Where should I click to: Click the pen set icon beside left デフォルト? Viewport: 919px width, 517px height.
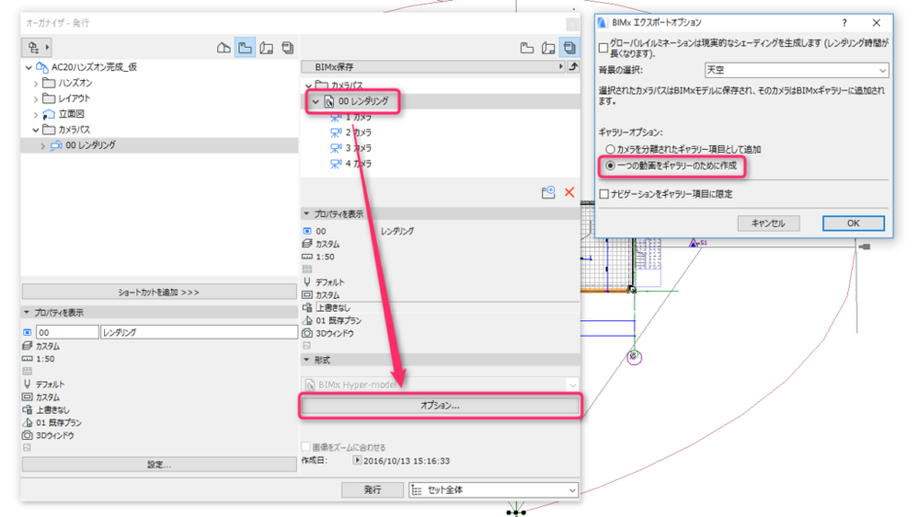tap(27, 384)
